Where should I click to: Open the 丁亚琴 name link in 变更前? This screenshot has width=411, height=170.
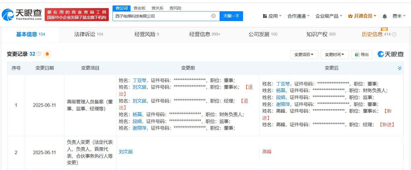pos(140,80)
